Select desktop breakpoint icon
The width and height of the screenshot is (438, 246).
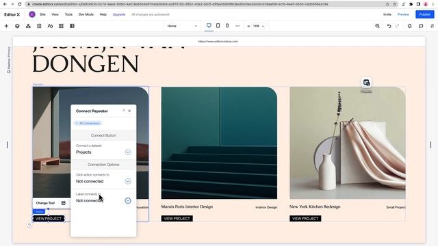[209, 26]
